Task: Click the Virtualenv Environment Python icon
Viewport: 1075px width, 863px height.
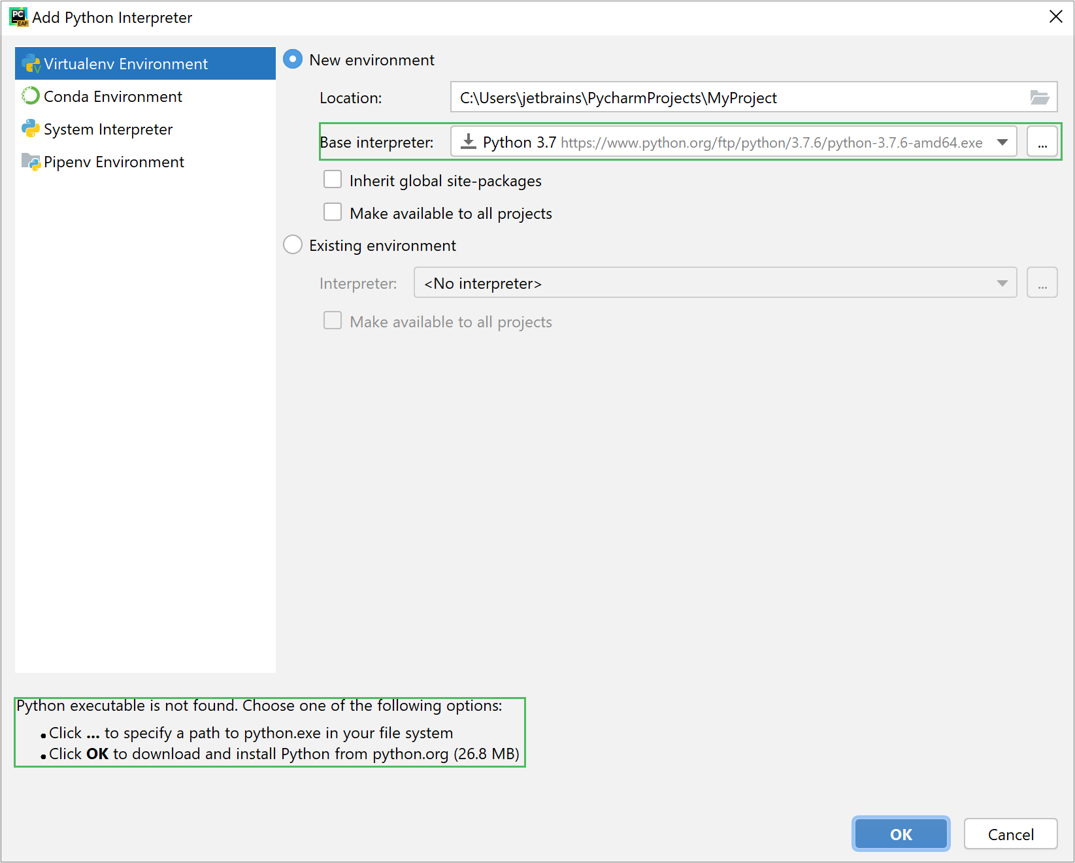Action: (x=31, y=63)
